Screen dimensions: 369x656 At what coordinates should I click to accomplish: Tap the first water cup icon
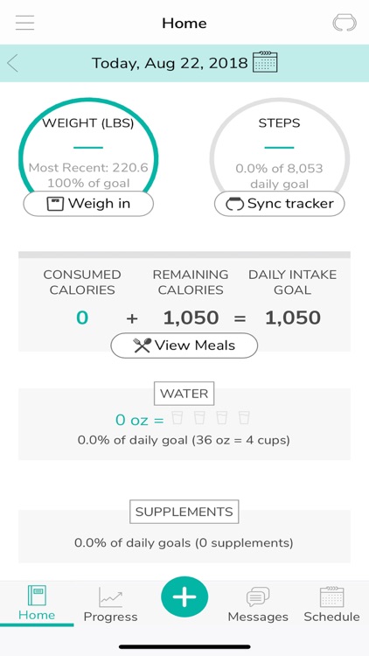click(178, 417)
